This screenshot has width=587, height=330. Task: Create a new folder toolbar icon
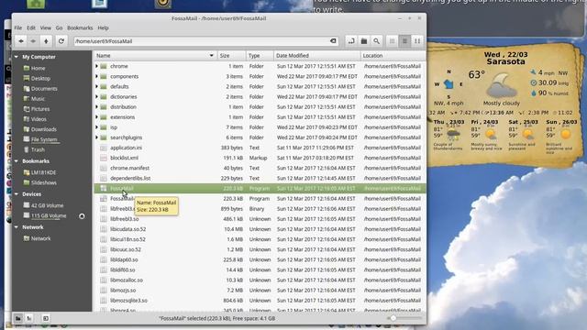(364, 41)
